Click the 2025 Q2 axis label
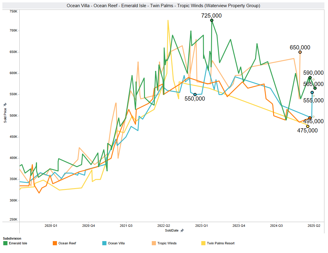This screenshot has height=253, width=328. [314, 226]
